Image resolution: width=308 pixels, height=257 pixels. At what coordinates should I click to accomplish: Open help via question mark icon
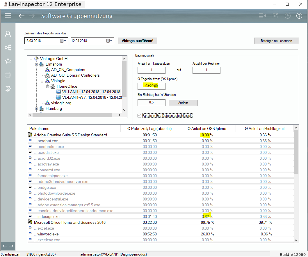(x=299, y=16)
